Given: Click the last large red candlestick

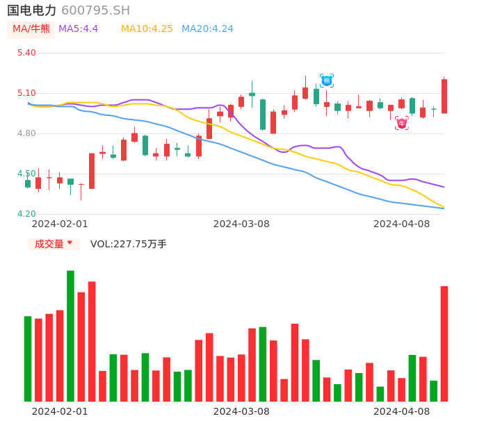Looking at the screenshot, I should 444,96.
